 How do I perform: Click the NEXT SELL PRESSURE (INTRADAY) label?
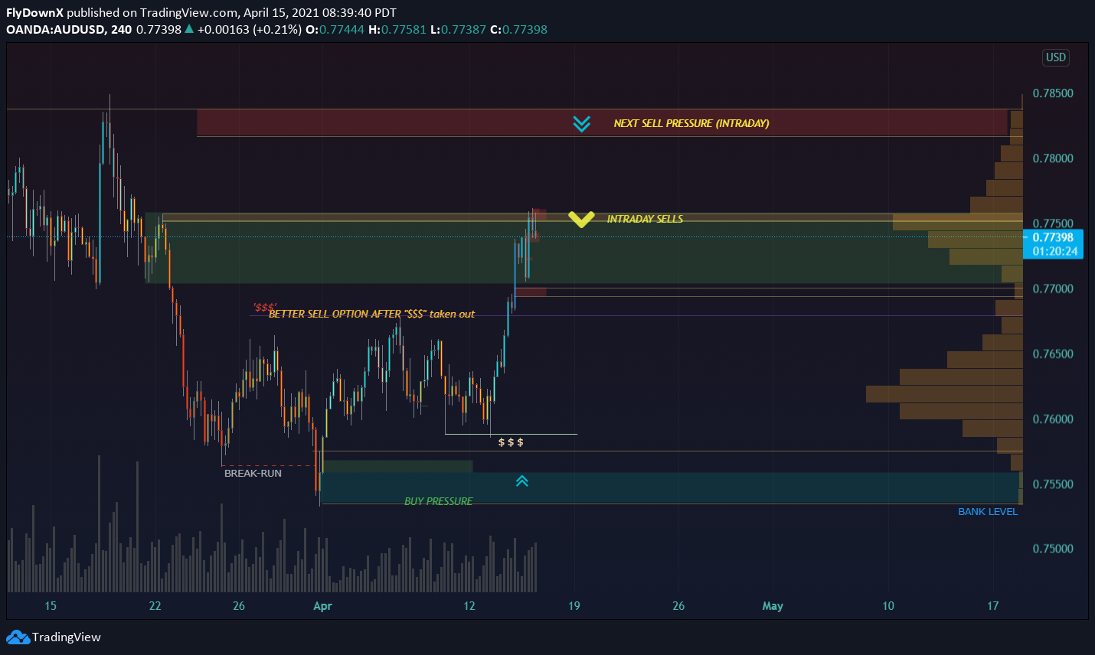coord(691,123)
